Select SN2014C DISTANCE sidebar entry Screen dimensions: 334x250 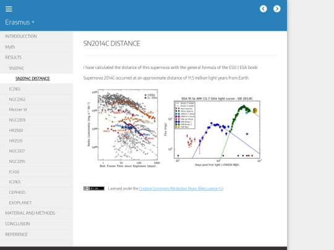tap(36, 78)
